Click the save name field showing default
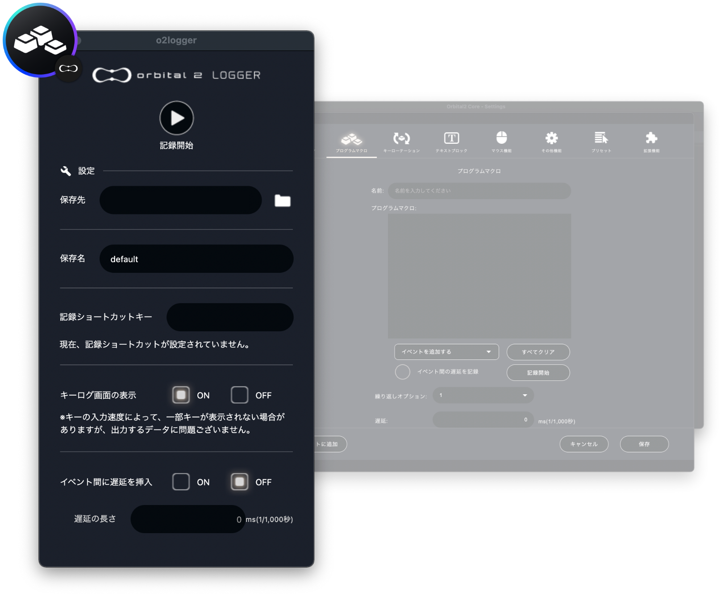725x597 pixels. pyautogui.click(x=196, y=259)
